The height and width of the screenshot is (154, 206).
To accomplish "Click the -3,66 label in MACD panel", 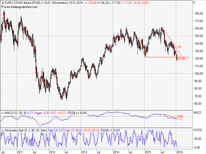I will (x=180, y=116).
